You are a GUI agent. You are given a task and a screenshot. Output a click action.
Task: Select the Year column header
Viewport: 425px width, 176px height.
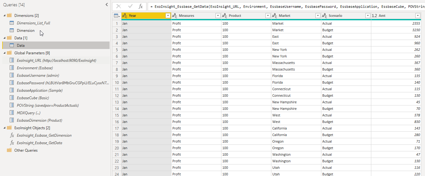[x=146, y=16]
